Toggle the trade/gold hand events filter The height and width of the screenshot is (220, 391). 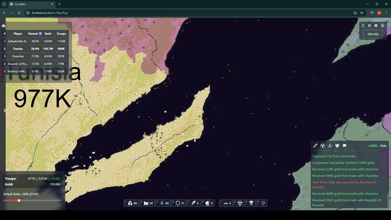click(330, 146)
